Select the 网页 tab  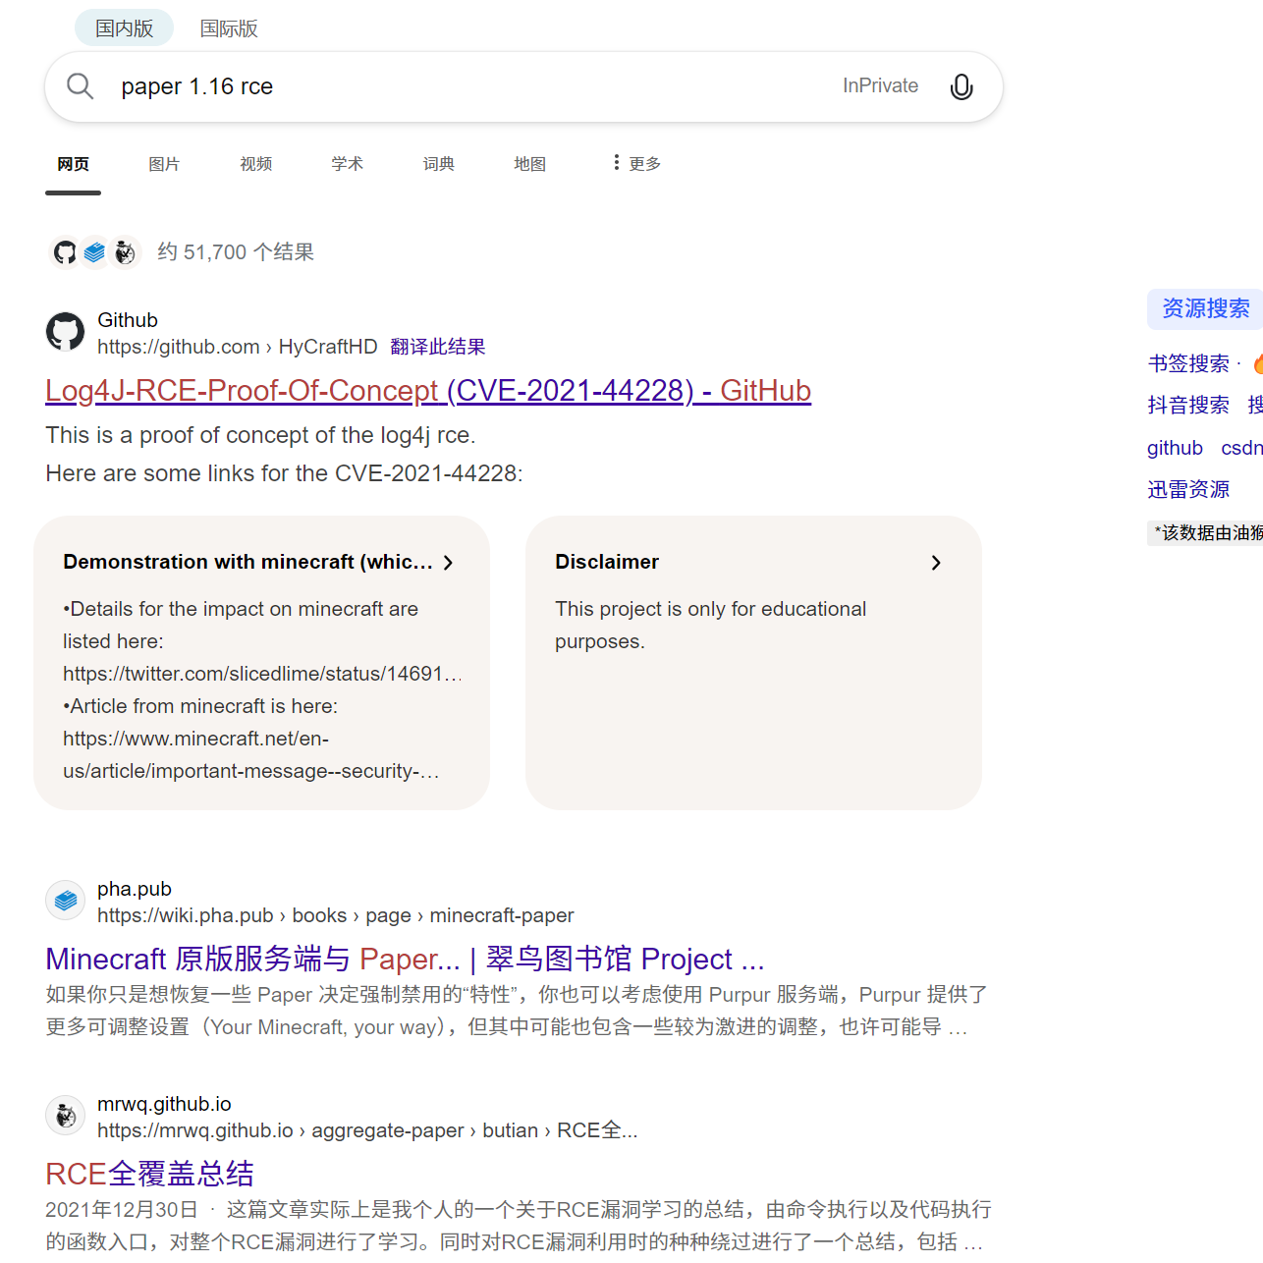point(73,164)
